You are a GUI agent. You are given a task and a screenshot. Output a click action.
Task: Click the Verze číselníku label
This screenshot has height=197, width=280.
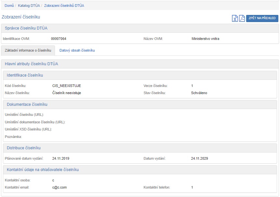155,86
